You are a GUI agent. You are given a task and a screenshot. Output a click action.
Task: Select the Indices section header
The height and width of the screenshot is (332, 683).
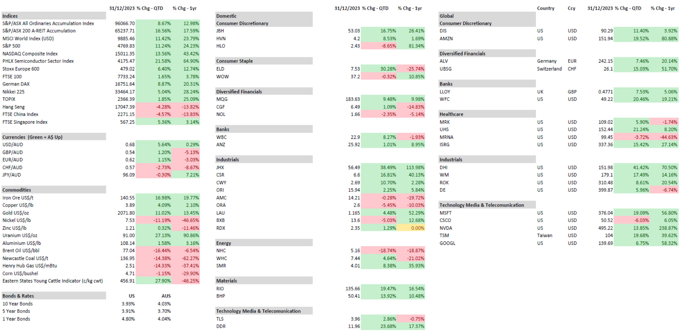point(10,16)
